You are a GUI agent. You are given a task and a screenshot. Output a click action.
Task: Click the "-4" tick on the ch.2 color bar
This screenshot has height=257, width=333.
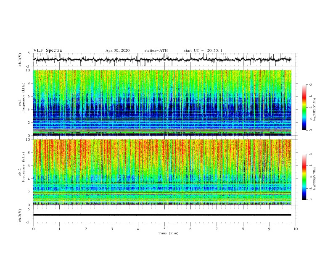310,165
